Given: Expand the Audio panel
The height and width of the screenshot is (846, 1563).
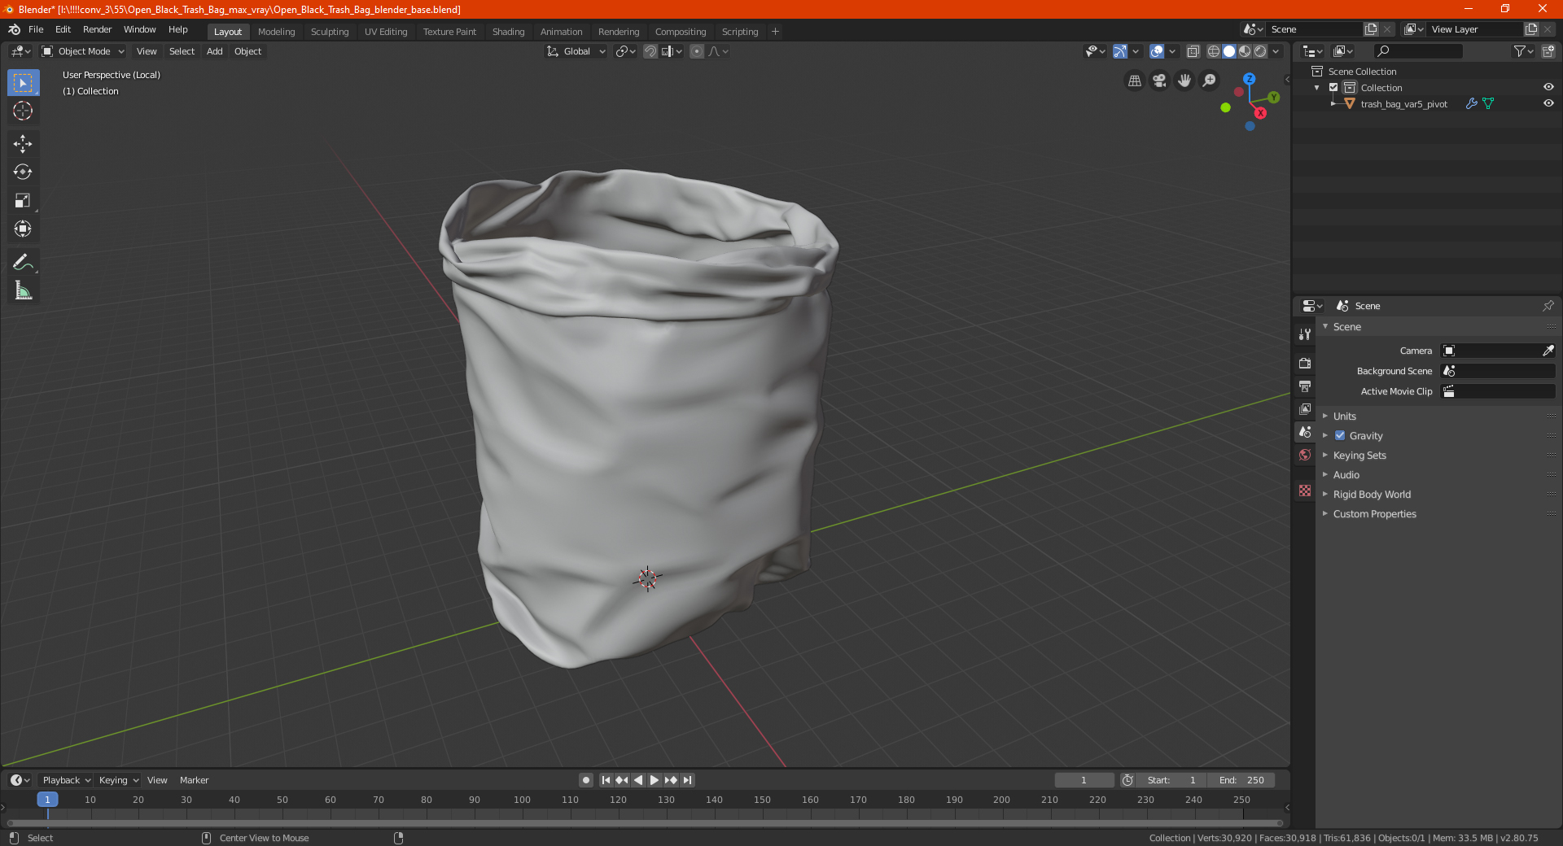Looking at the screenshot, I should coord(1346,474).
